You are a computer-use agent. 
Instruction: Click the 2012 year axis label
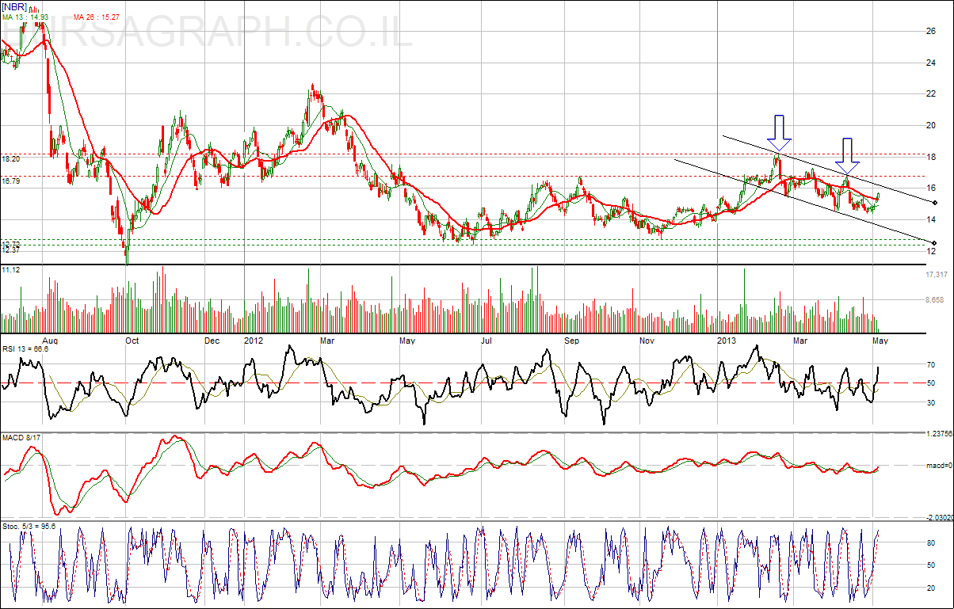click(254, 341)
